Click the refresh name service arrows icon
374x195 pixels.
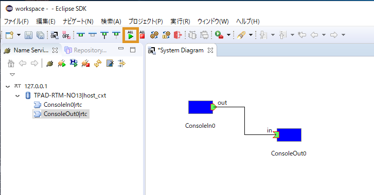click(x=98, y=64)
